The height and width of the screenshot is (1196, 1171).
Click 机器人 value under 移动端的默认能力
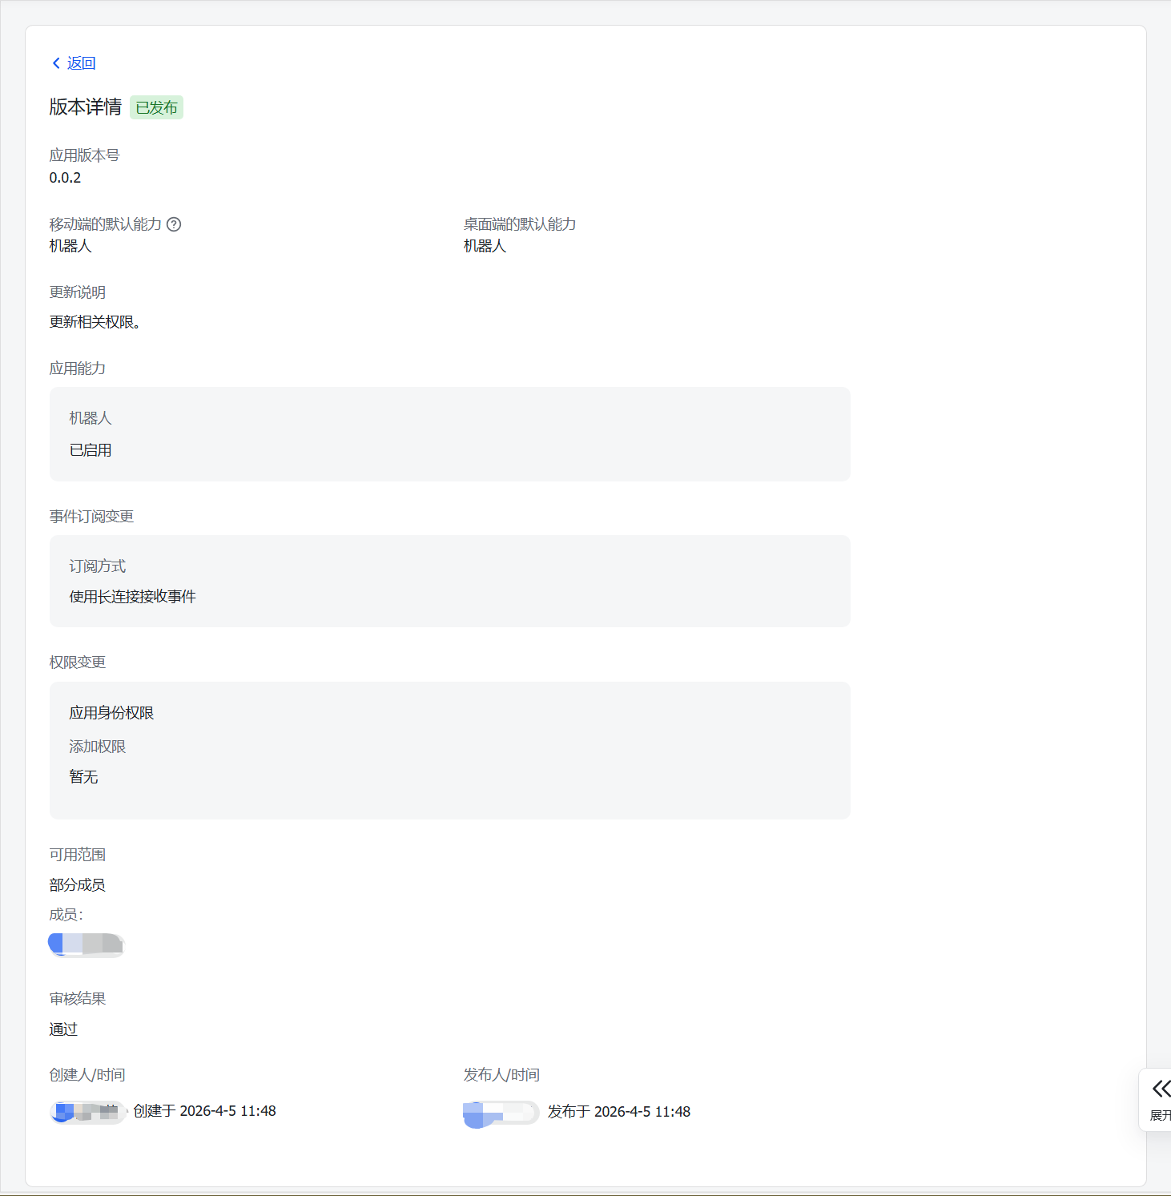[x=70, y=246]
